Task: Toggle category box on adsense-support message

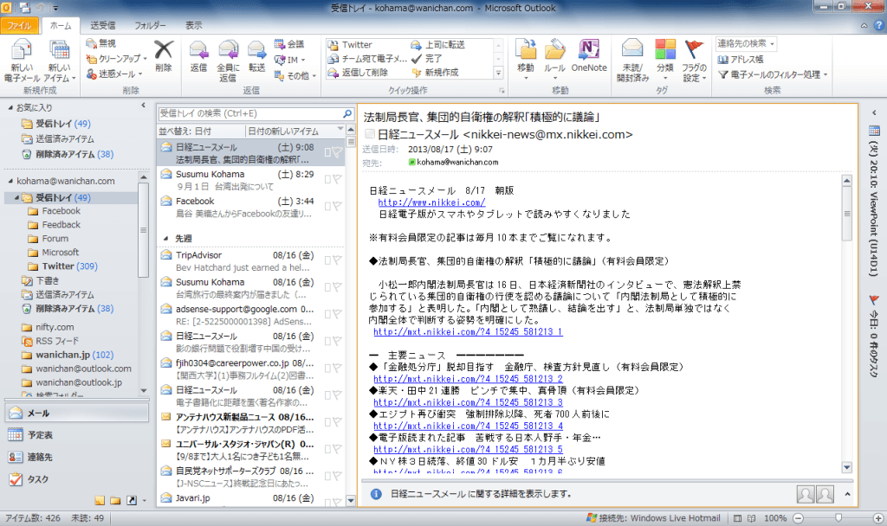Action: coord(327,314)
